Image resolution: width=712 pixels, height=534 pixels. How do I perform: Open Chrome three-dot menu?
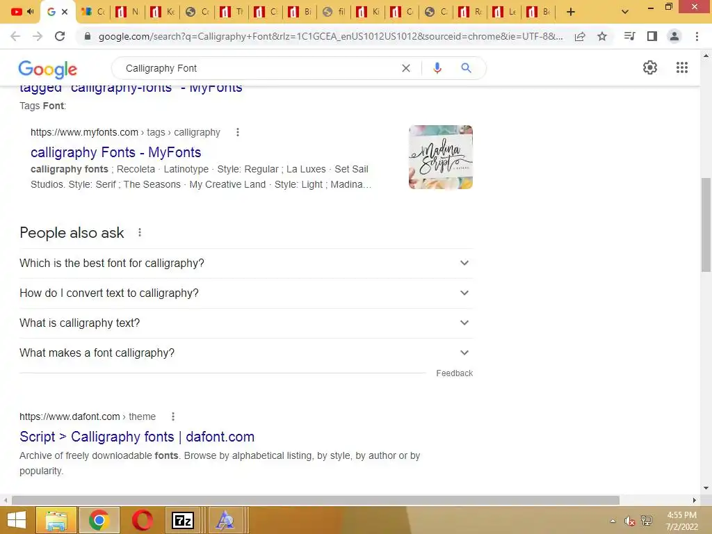coord(697,36)
